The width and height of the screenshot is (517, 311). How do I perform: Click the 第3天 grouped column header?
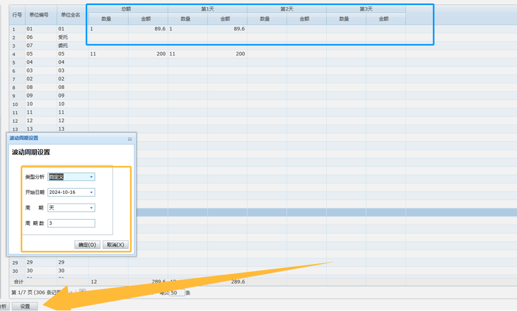[x=366, y=9]
